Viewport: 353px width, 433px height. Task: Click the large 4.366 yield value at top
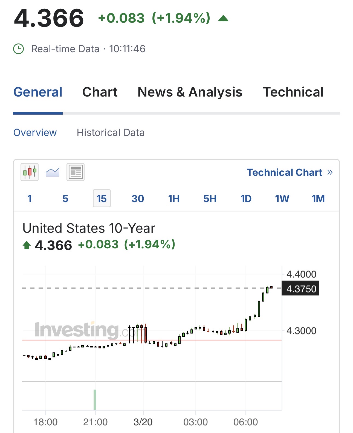(x=49, y=18)
